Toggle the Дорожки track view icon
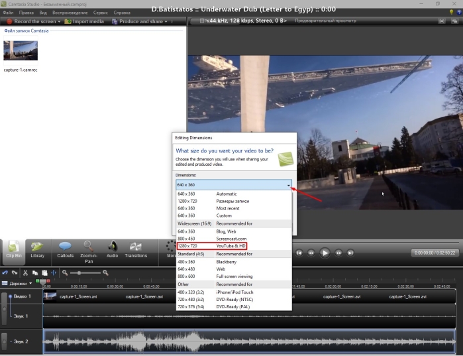 (x=5, y=283)
